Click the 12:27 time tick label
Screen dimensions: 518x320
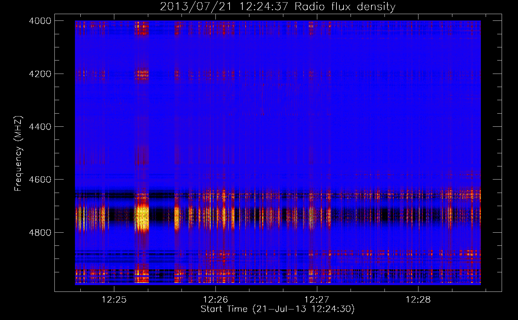tap(317, 300)
